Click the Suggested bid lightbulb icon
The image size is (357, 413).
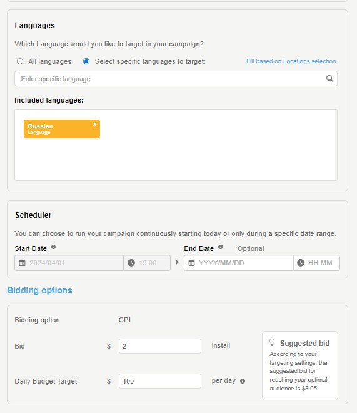point(272,342)
